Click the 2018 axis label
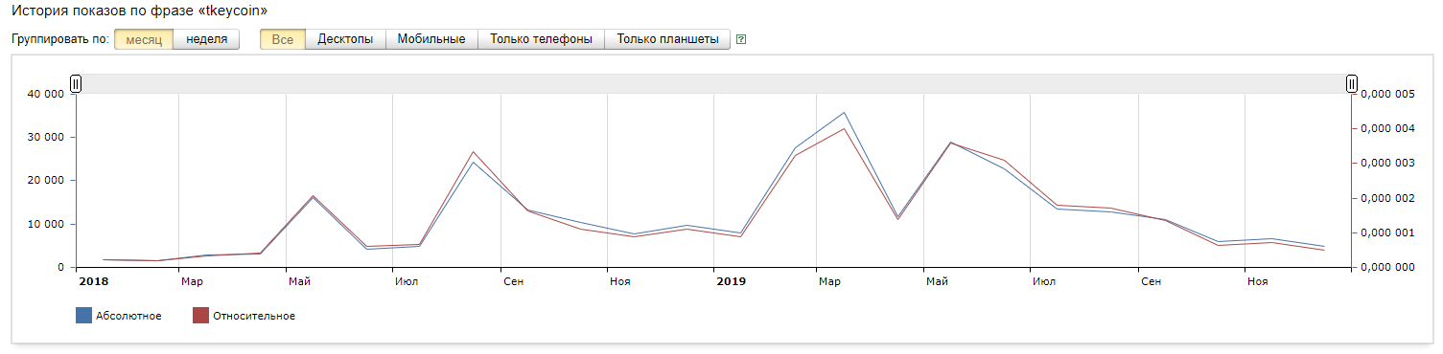Image resolution: width=1443 pixels, height=354 pixels. [93, 281]
